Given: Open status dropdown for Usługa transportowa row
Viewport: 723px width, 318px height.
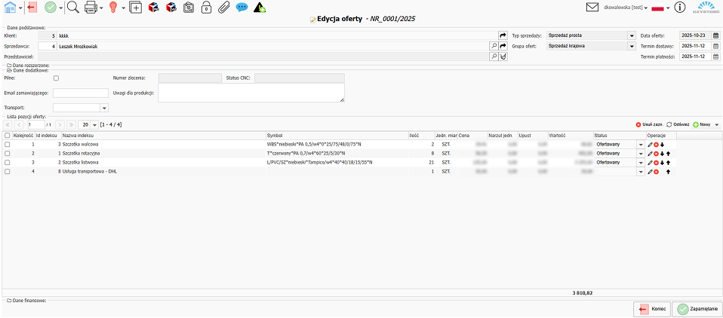Looking at the screenshot, I should pyautogui.click(x=641, y=172).
